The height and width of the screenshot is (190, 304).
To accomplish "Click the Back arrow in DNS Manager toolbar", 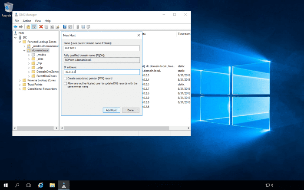I will pyautogui.click(x=16, y=27).
